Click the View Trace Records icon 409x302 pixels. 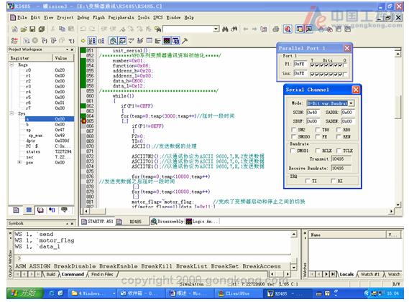coord(101,41)
